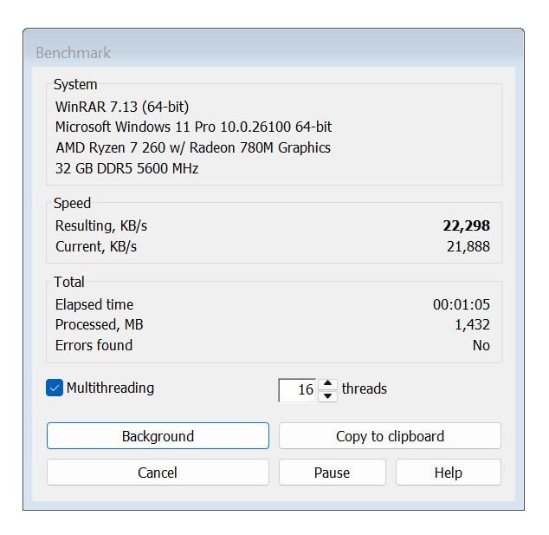Click the threads number input field

click(297, 390)
